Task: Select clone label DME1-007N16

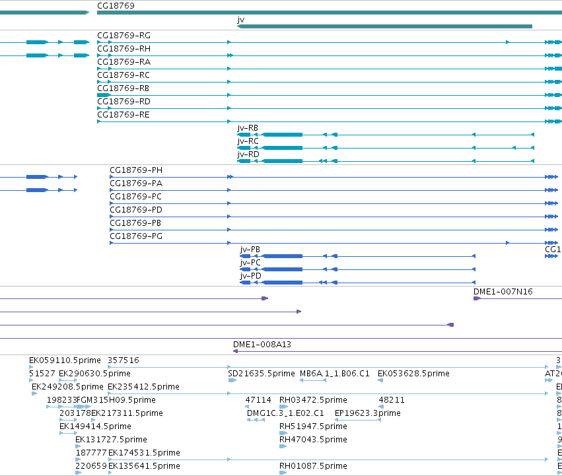Action: [503, 292]
